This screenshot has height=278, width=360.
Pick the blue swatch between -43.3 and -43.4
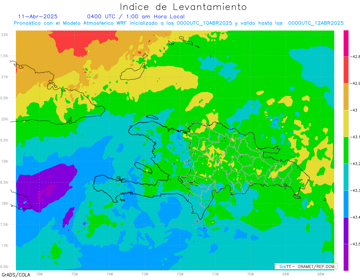[x=346, y=204]
